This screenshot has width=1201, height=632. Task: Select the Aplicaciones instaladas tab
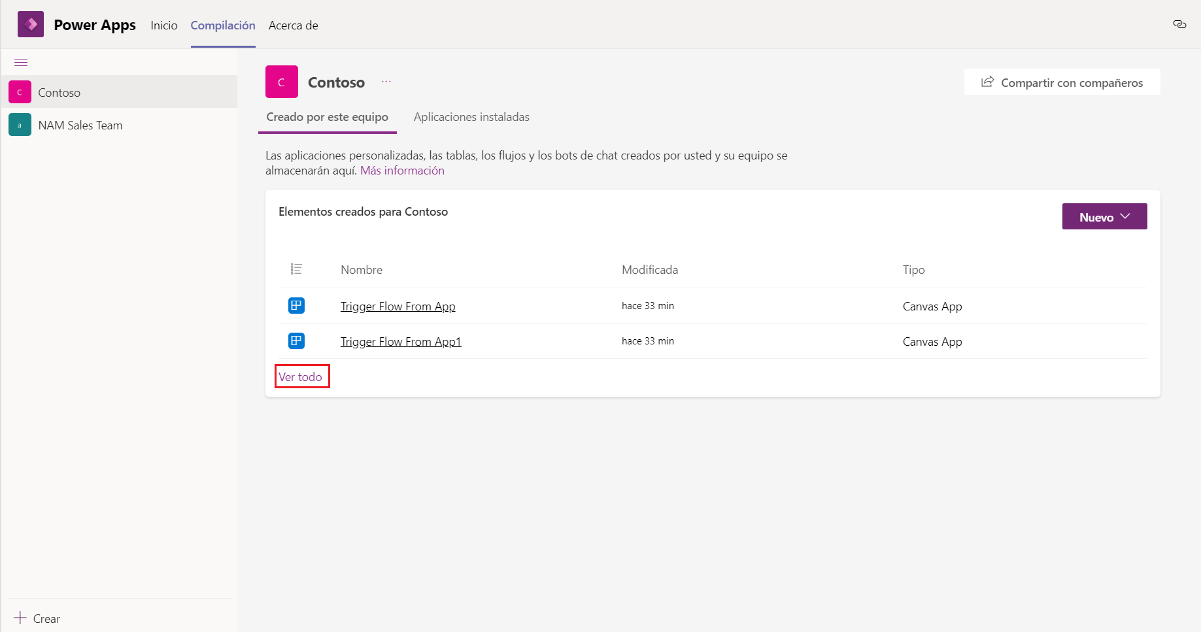point(471,117)
